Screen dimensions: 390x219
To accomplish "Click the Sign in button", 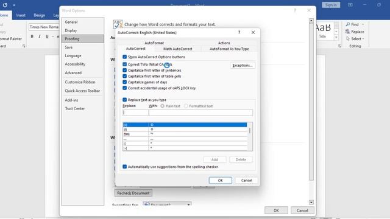I will click(x=331, y=5).
